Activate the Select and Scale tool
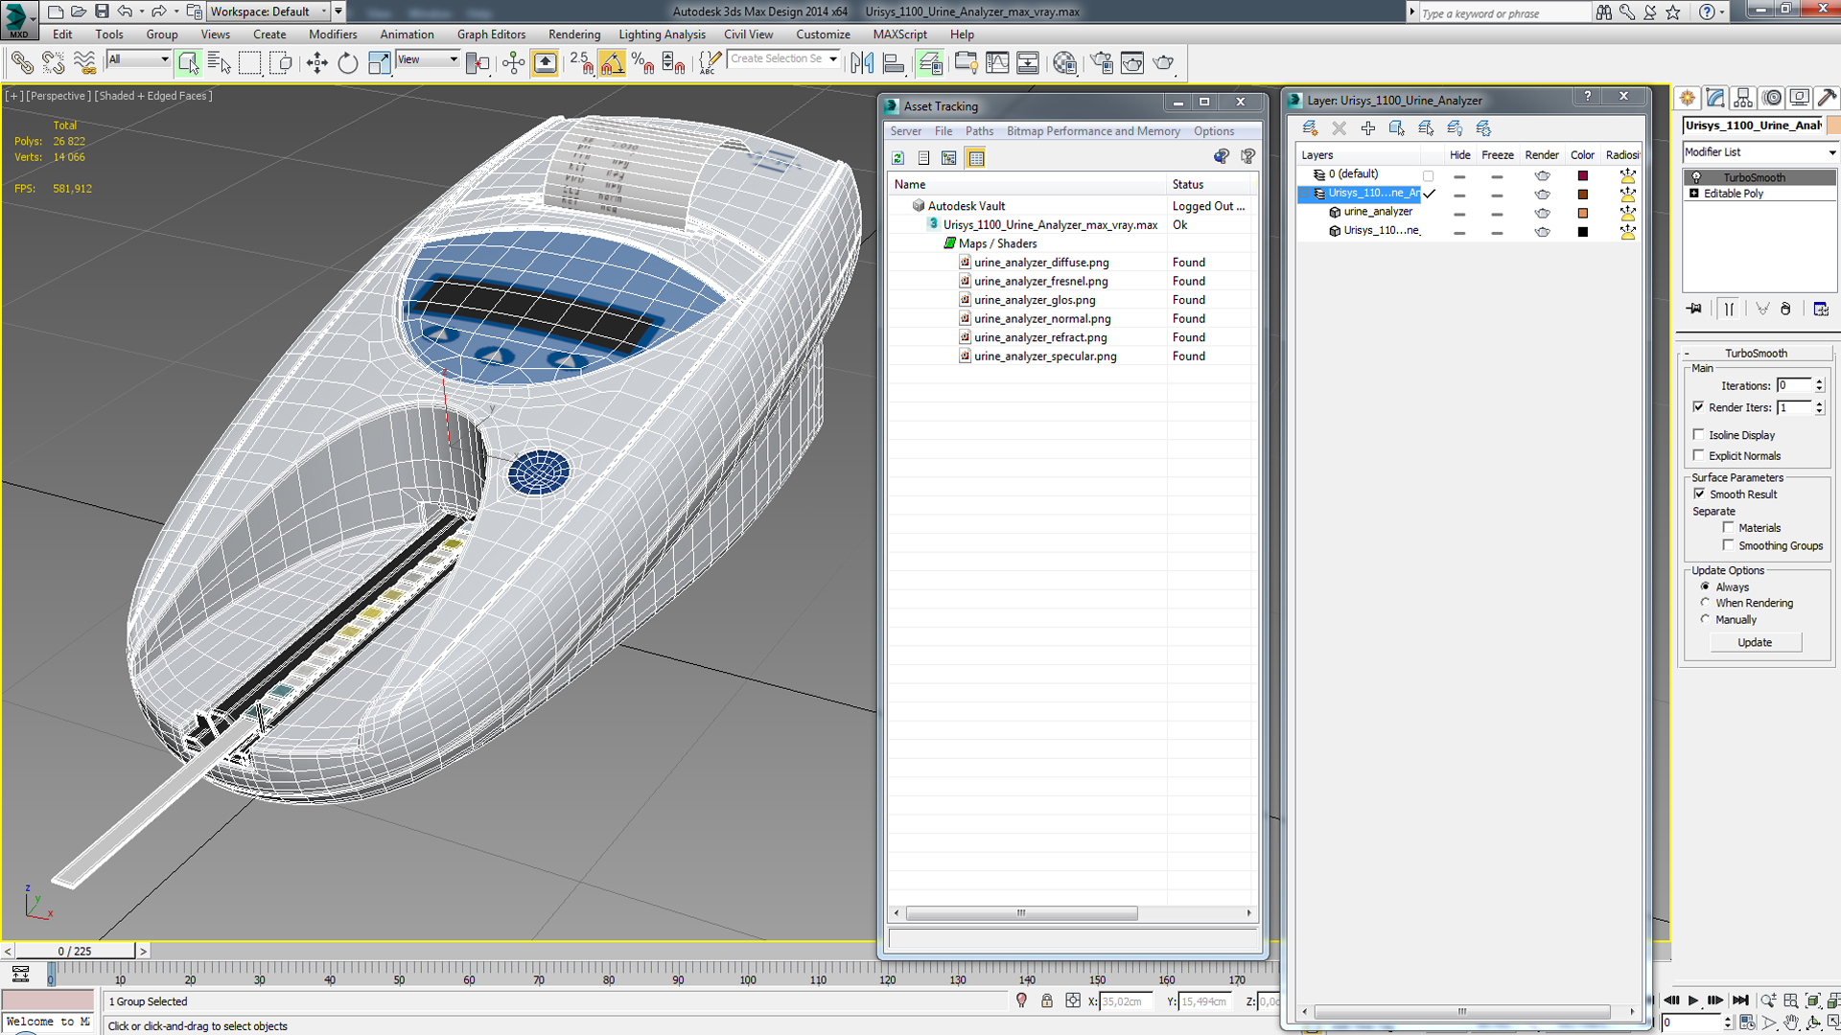The image size is (1841, 1035). pos(380,63)
